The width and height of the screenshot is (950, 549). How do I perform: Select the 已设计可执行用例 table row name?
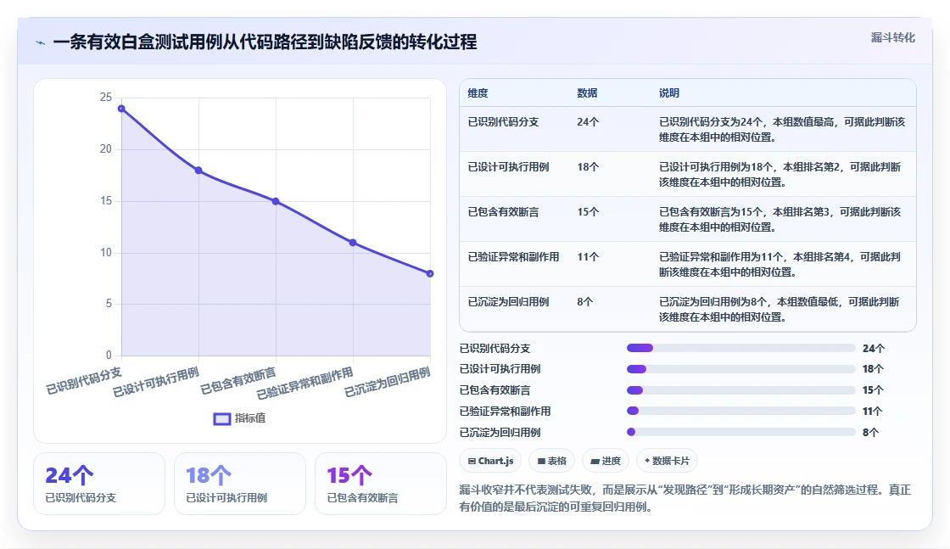[x=508, y=167]
